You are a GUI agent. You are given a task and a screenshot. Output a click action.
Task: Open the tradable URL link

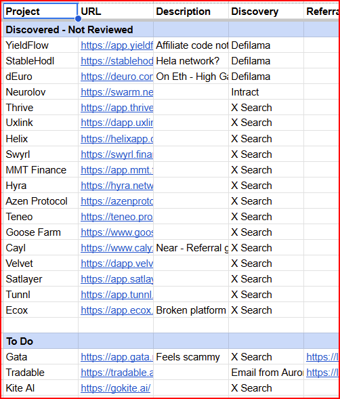pyautogui.click(x=116, y=373)
